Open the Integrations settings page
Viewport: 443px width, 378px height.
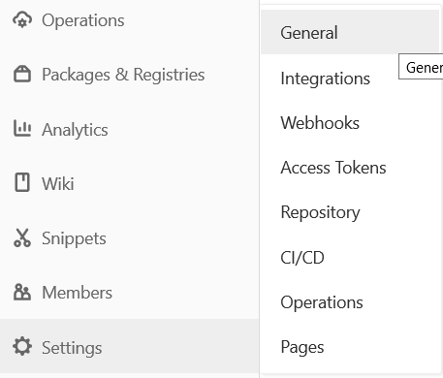350,79
